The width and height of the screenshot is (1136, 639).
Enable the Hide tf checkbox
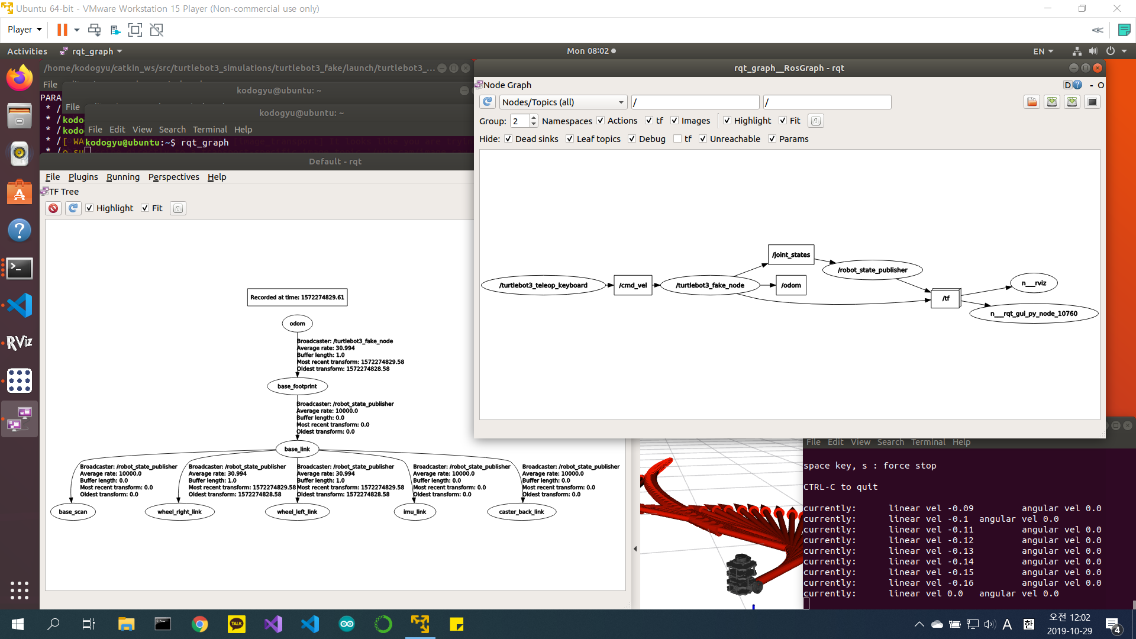tap(678, 138)
